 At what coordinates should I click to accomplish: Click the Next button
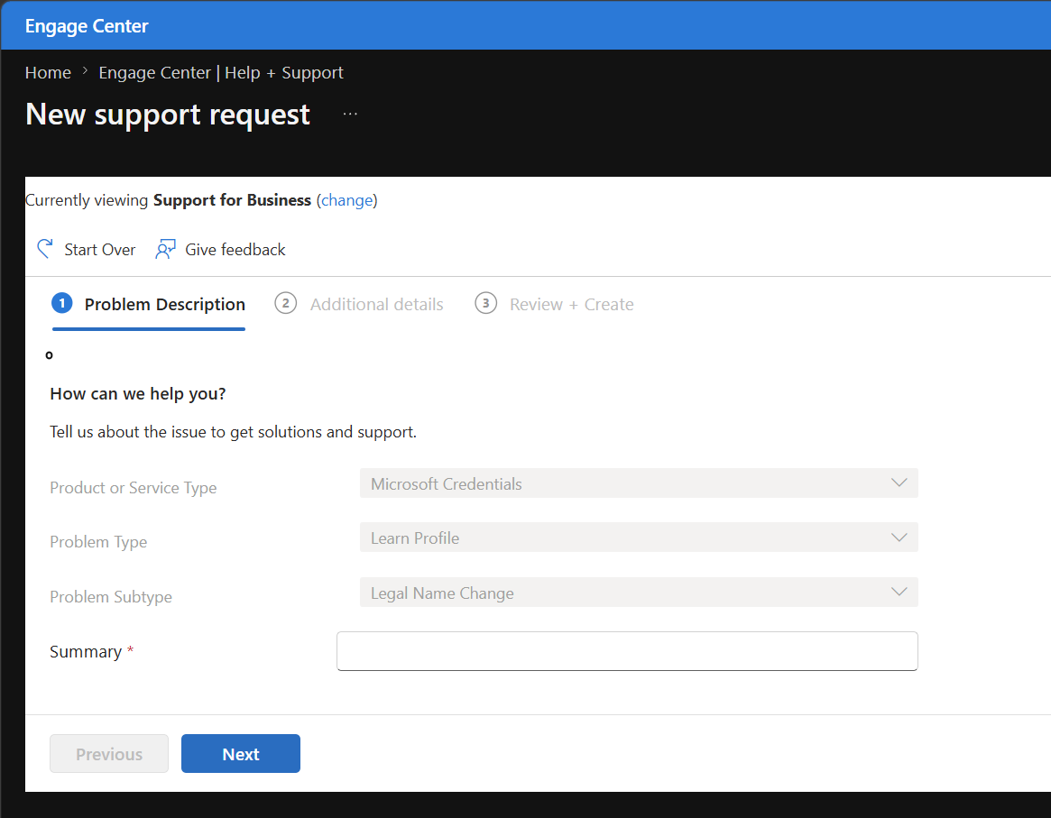tap(241, 754)
